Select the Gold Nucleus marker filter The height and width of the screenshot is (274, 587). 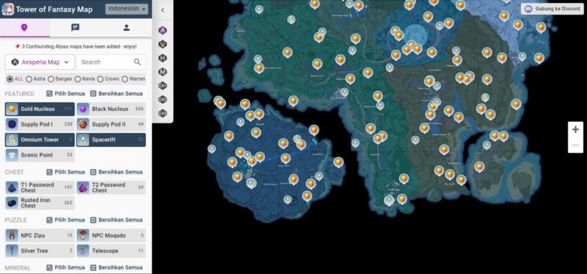40,109
